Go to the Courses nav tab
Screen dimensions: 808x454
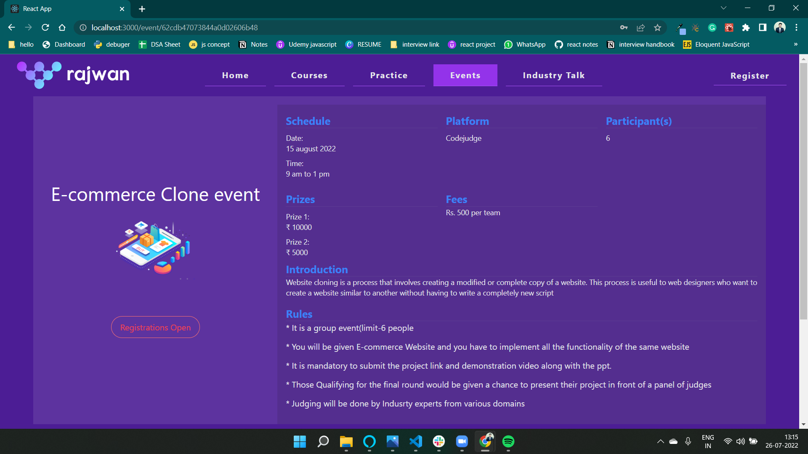tap(309, 75)
